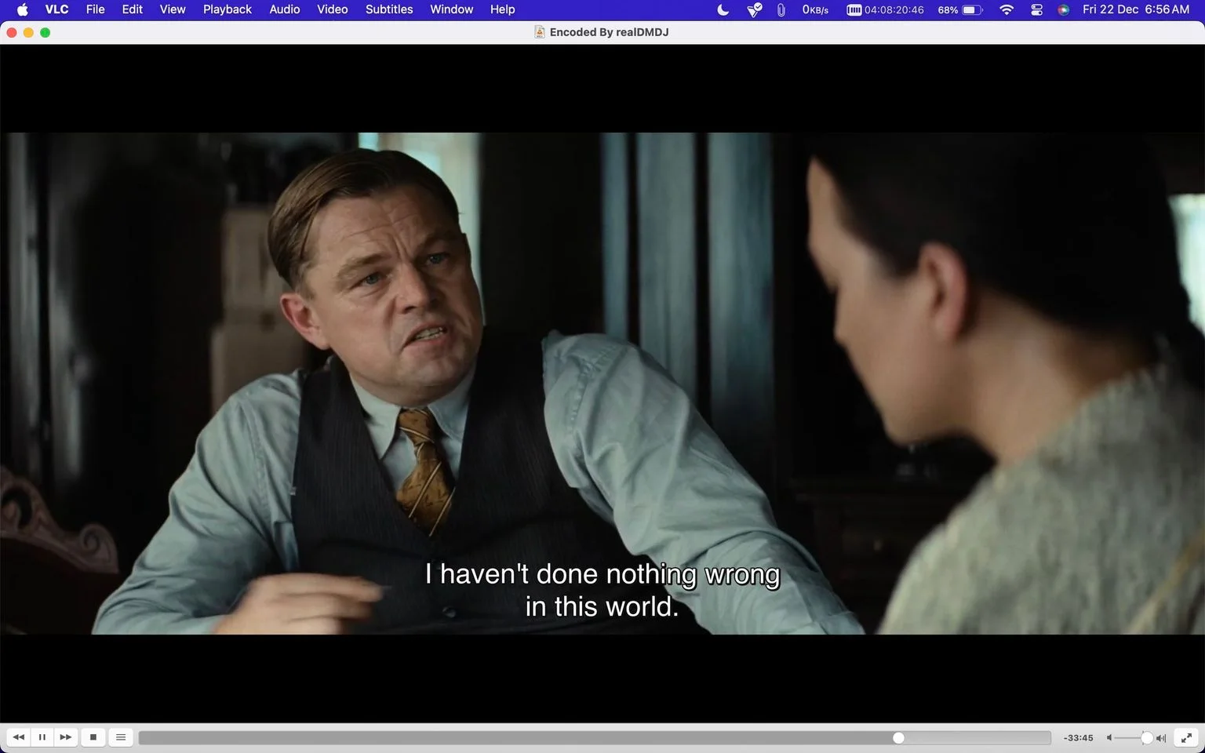Mute audio using the left speaker icon

[x=1109, y=738]
